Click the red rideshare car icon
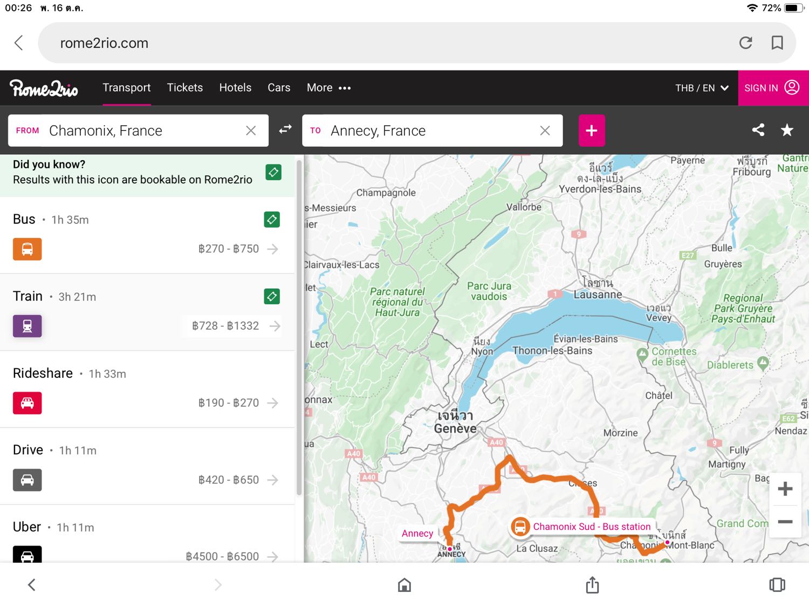This screenshot has width=809, height=607. tap(28, 403)
